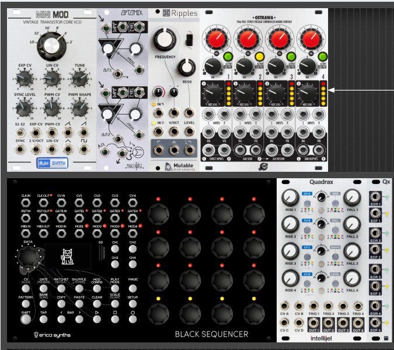Screen dimensions: 394x350
Task: Click the COPY button on Black Sequencer
Action: pyautogui.click(x=61, y=304)
